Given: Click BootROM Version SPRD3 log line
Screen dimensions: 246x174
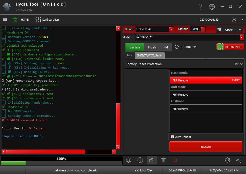Looking at the screenshot, I should point(25,37).
